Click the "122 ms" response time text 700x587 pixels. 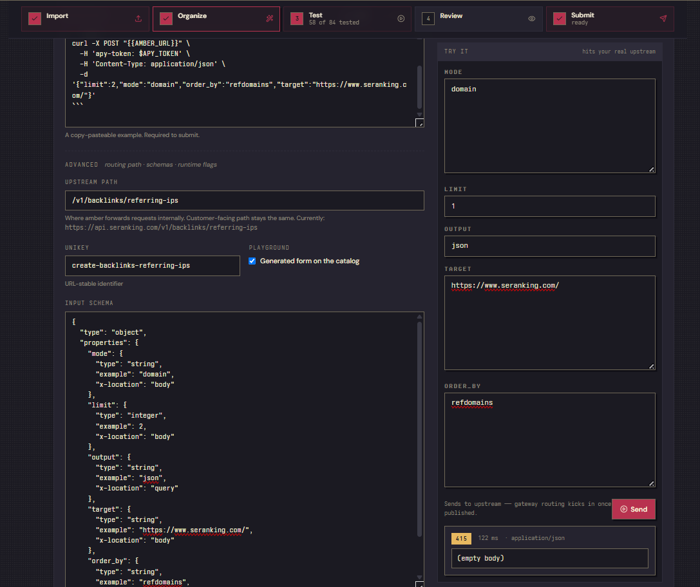(488, 538)
